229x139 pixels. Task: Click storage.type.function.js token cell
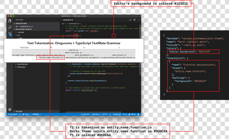point(24,55)
